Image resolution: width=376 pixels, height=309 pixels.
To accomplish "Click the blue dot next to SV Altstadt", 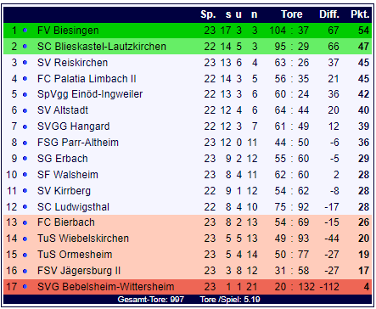I will pyautogui.click(x=25, y=110).
